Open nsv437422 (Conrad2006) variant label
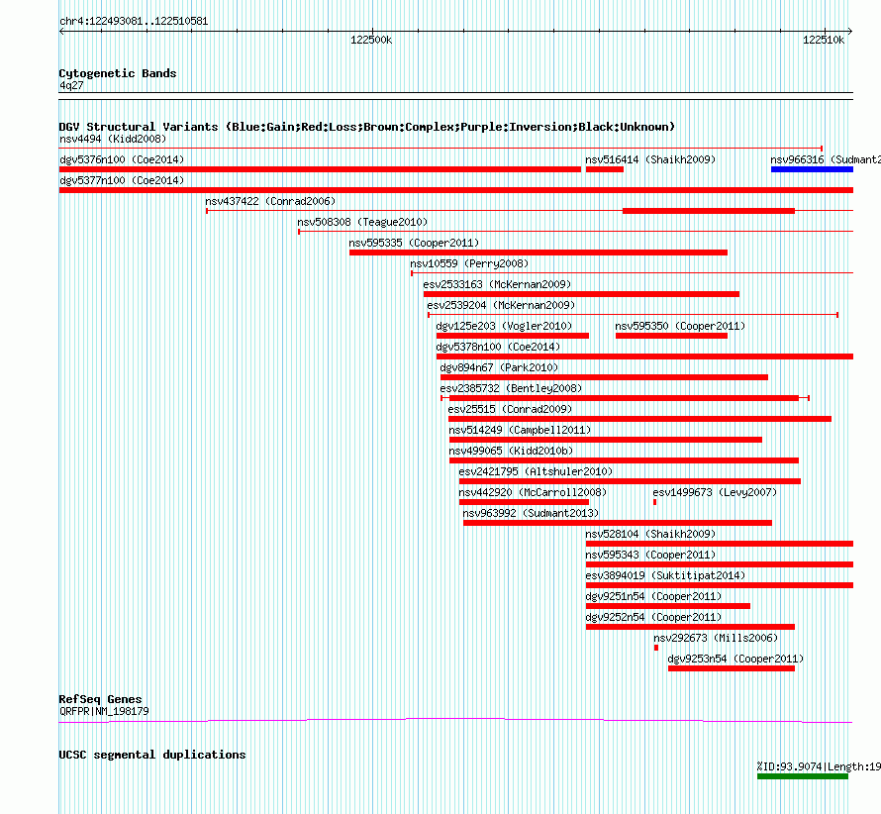 [270, 201]
